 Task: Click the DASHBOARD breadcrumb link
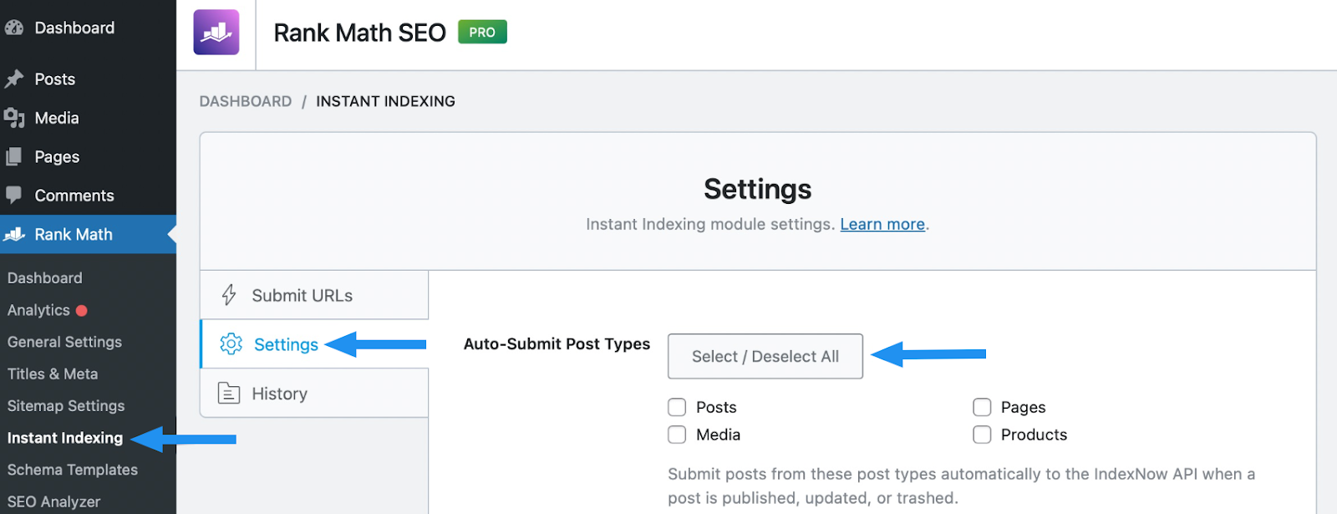point(246,101)
